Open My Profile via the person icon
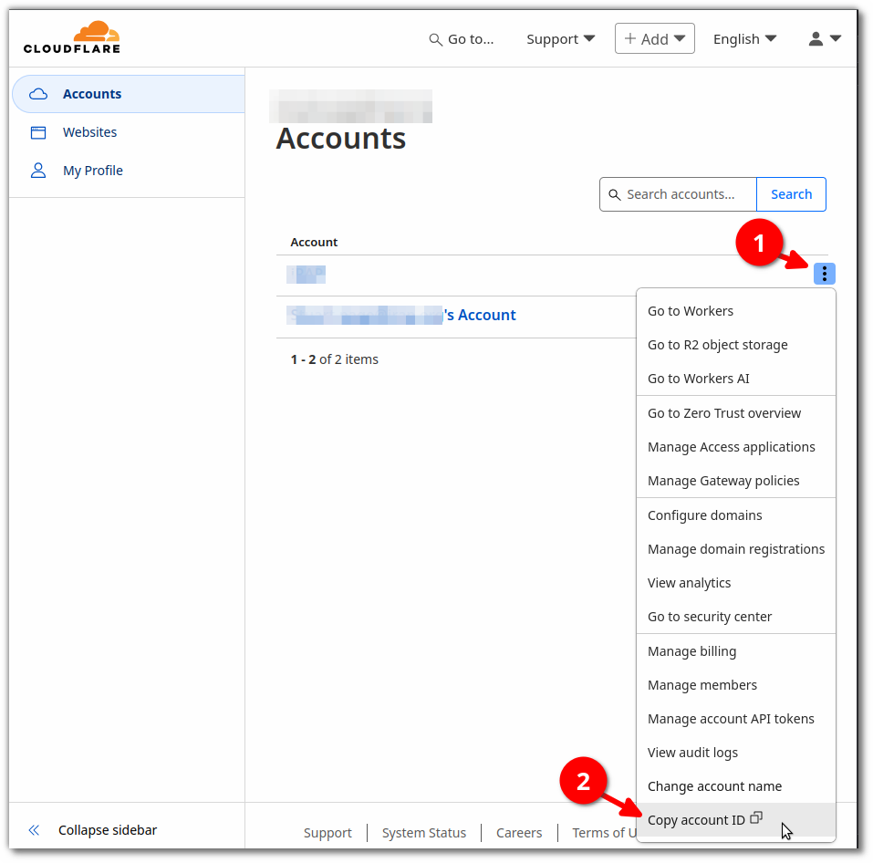 pos(36,170)
